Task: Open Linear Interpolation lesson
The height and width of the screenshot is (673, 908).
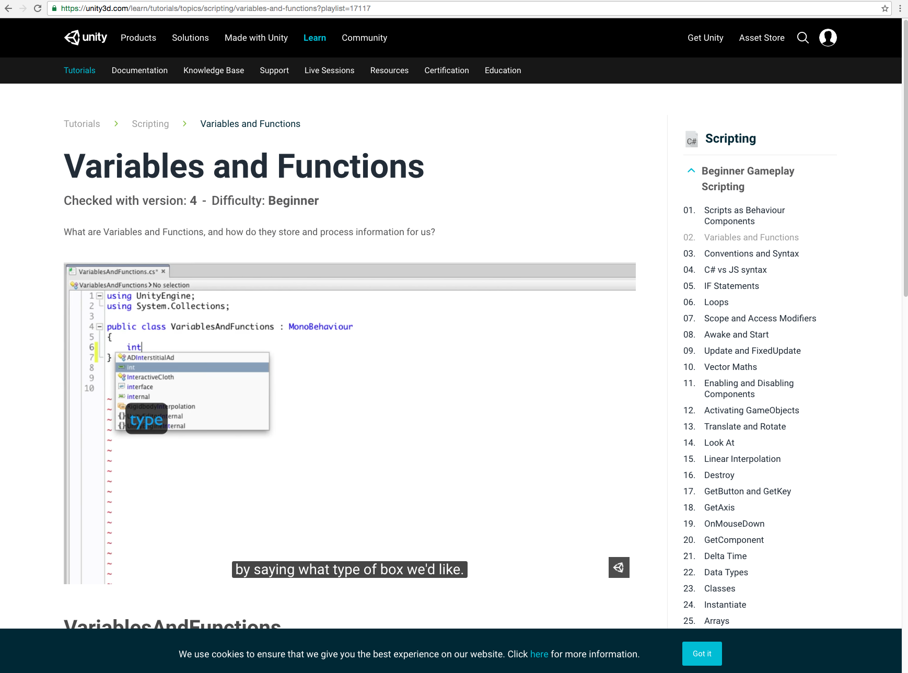Action: (742, 459)
